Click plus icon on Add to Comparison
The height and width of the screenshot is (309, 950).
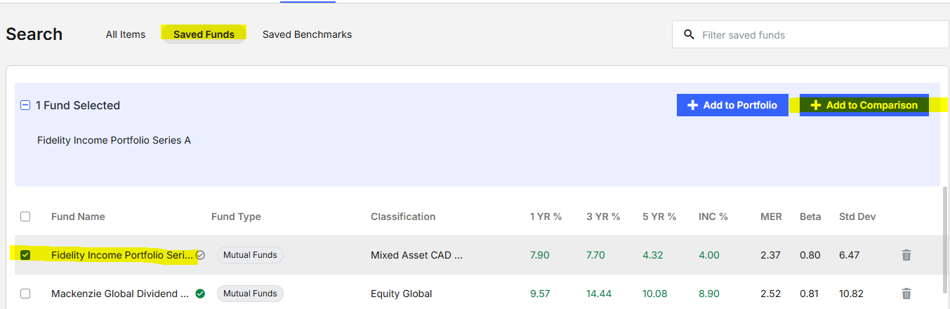pyautogui.click(x=815, y=105)
